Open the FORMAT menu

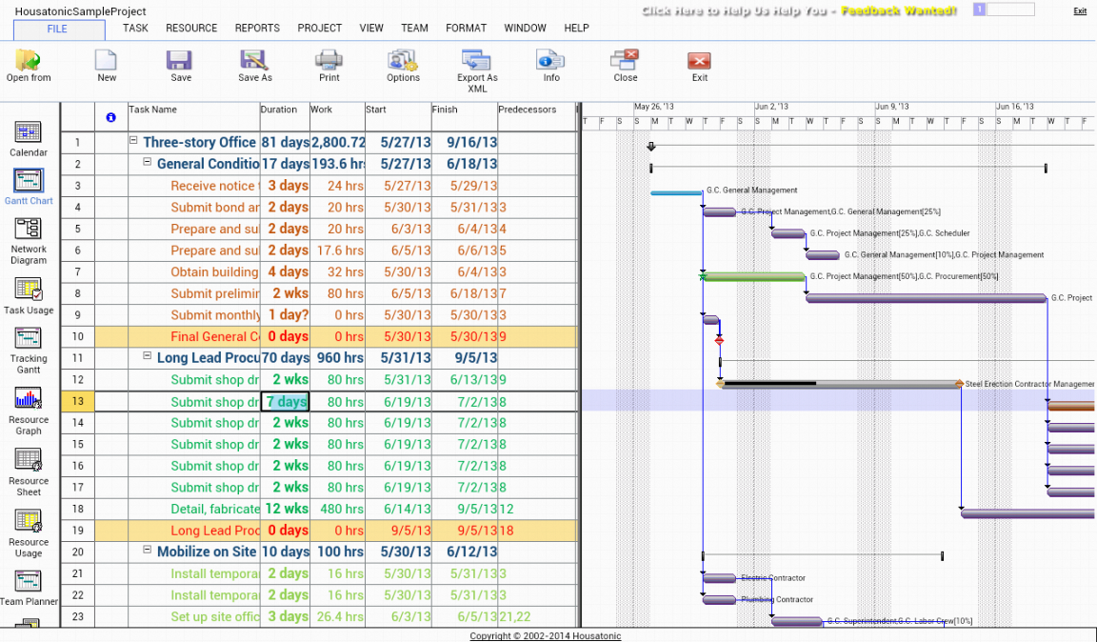[466, 29]
